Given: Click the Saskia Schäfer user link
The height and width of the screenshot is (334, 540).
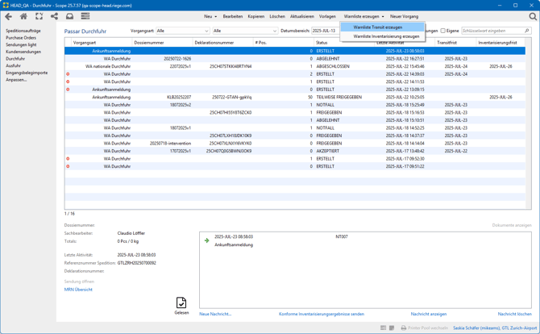Looking at the screenshot, I should (495, 328).
